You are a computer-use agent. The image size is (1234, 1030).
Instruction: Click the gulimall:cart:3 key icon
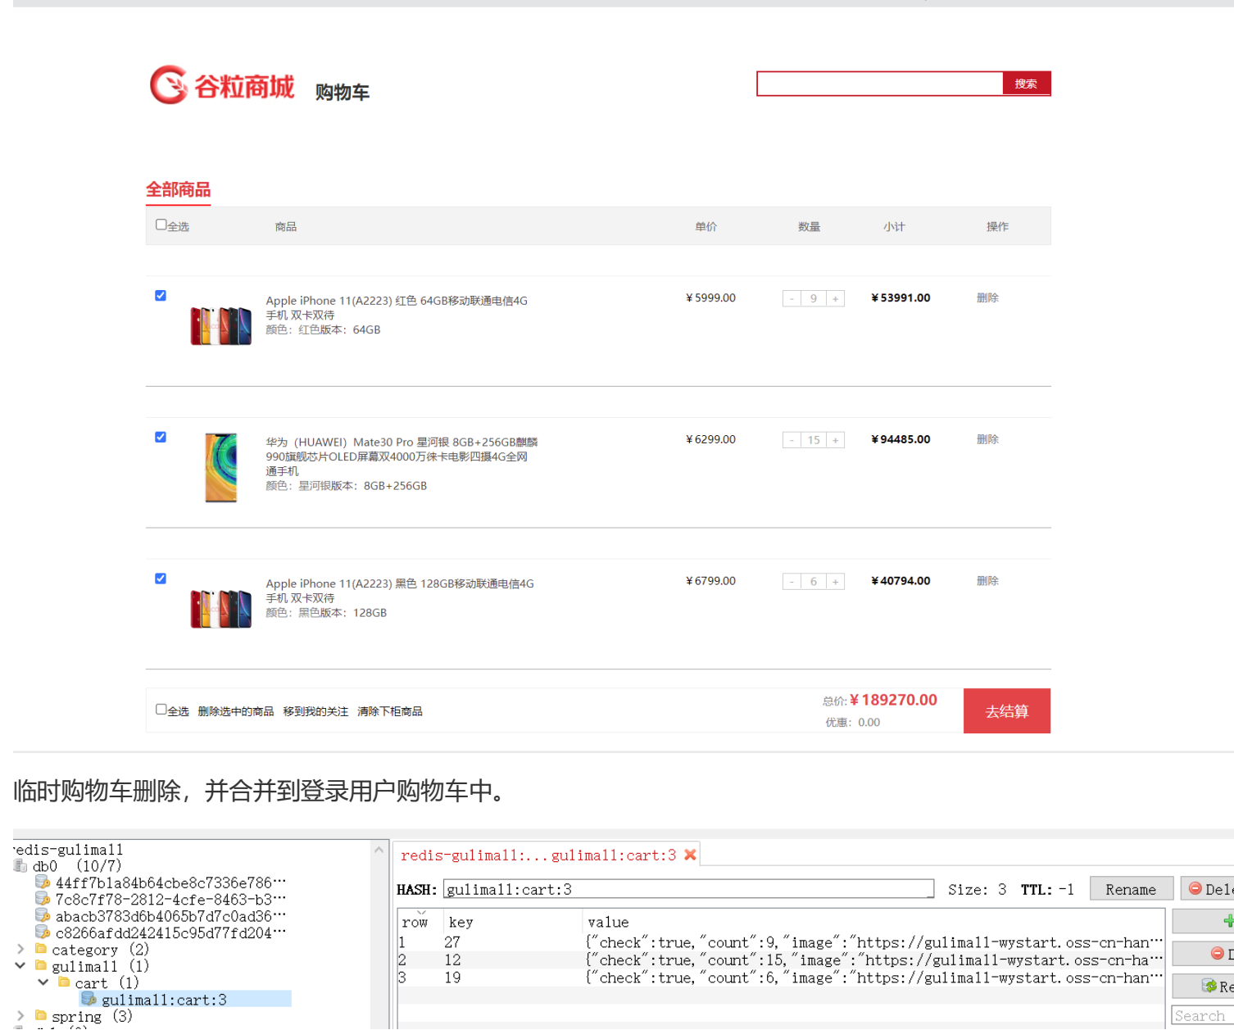[x=88, y=999]
